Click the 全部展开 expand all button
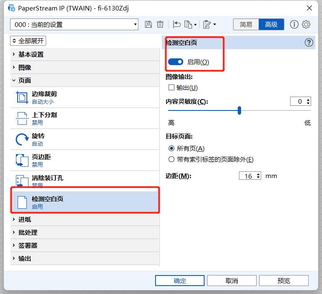322x294 pixels. point(28,41)
